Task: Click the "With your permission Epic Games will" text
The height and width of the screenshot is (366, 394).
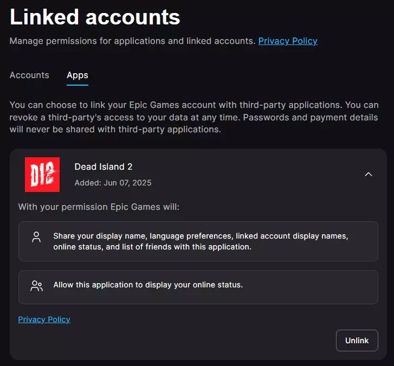Action: click(x=99, y=207)
